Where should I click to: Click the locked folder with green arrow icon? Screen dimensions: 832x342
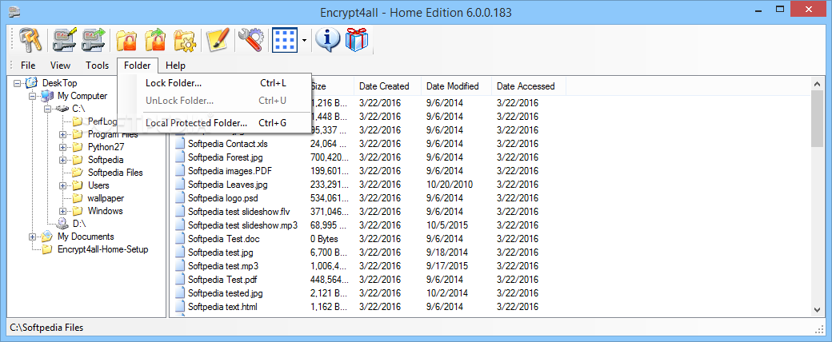[x=155, y=40]
